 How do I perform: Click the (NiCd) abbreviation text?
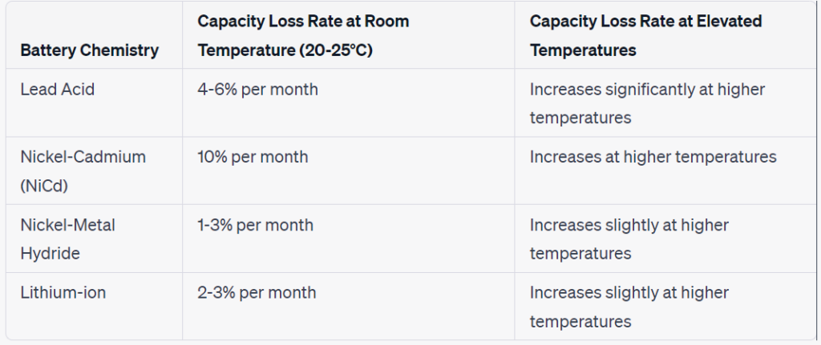pos(45,186)
